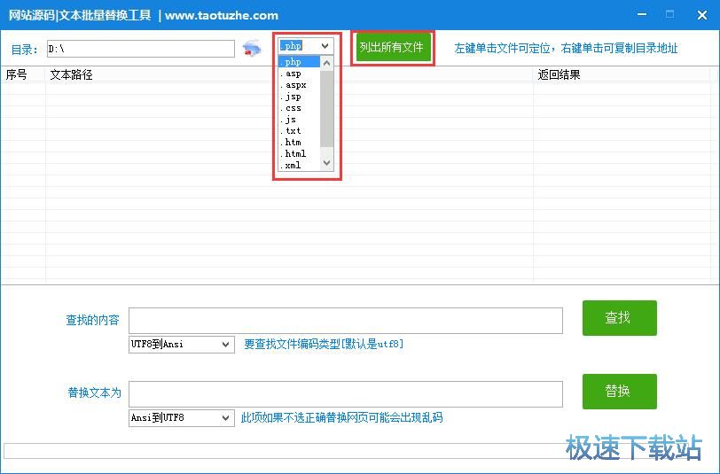Minimize the window
The width and height of the screenshot is (720, 474).
642,15
